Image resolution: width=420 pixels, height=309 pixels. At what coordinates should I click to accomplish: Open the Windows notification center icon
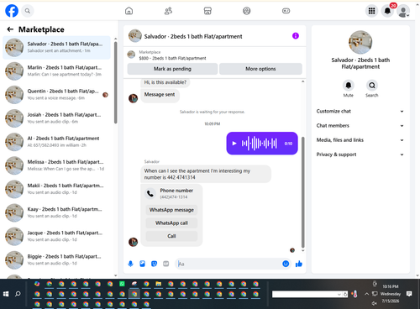[409, 294]
